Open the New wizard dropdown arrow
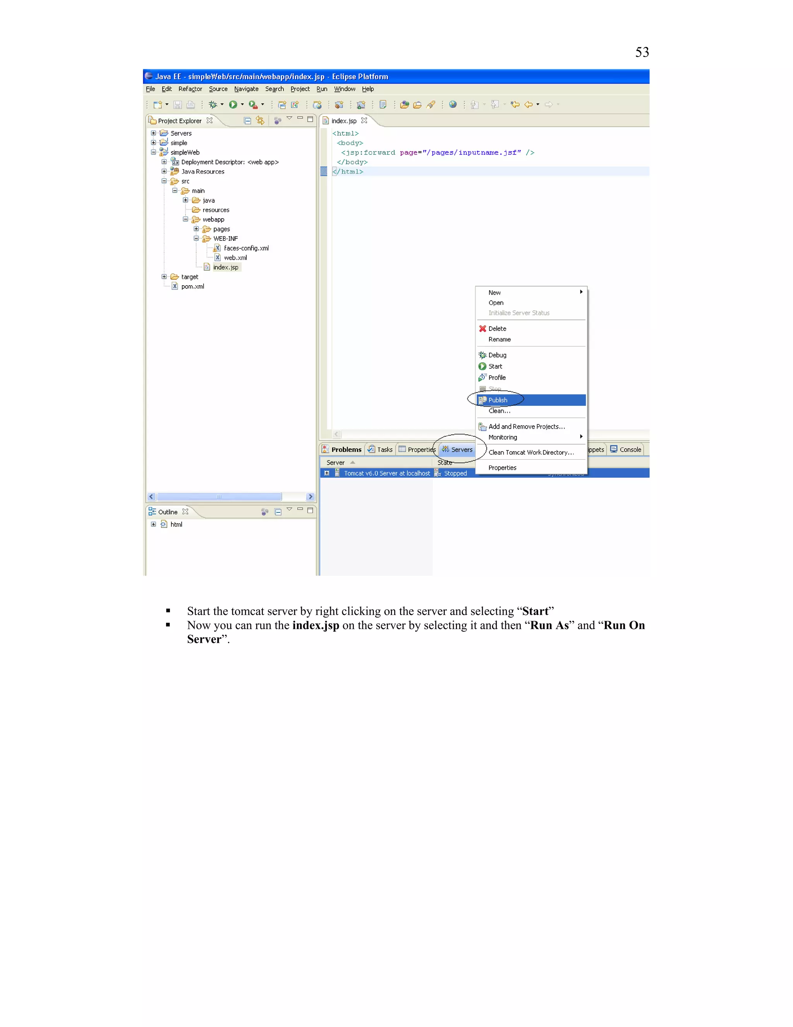 pos(167,104)
